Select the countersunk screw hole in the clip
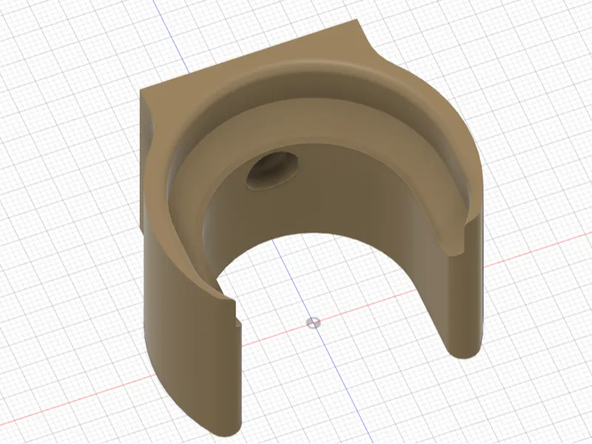Image resolution: width=592 pixels, height=444 pixels. coord(272,170)
